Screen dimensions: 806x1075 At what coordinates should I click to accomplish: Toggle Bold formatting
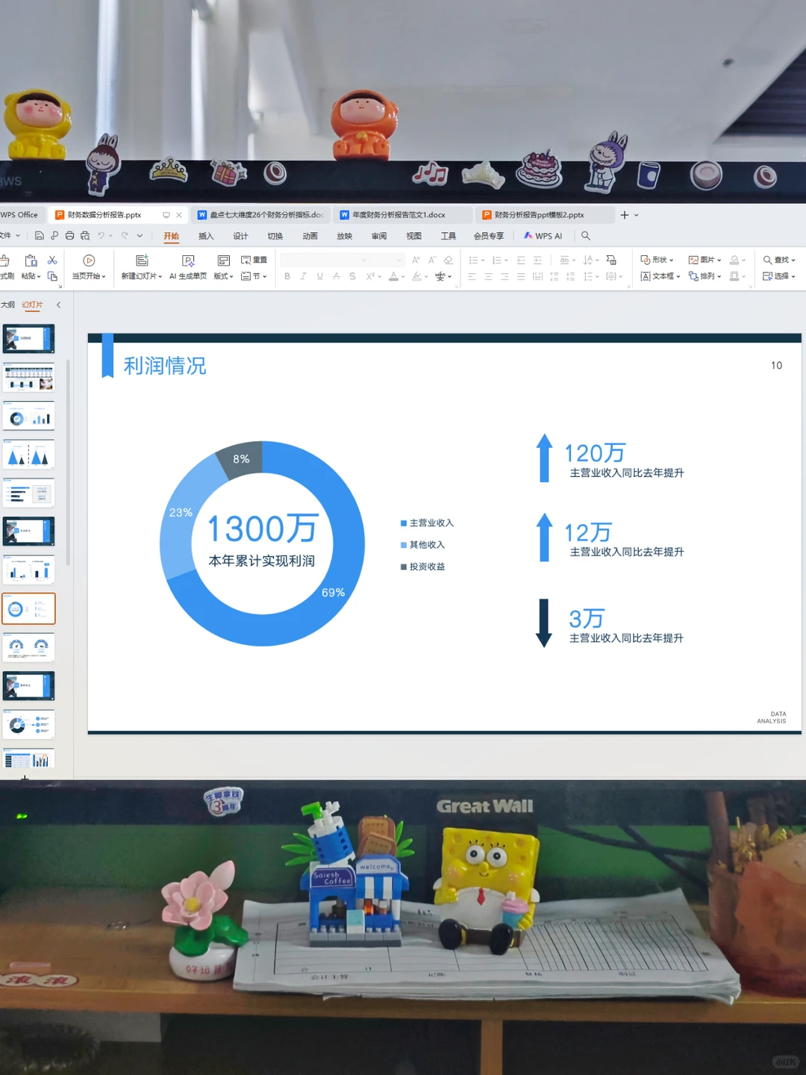coord(287,276)
